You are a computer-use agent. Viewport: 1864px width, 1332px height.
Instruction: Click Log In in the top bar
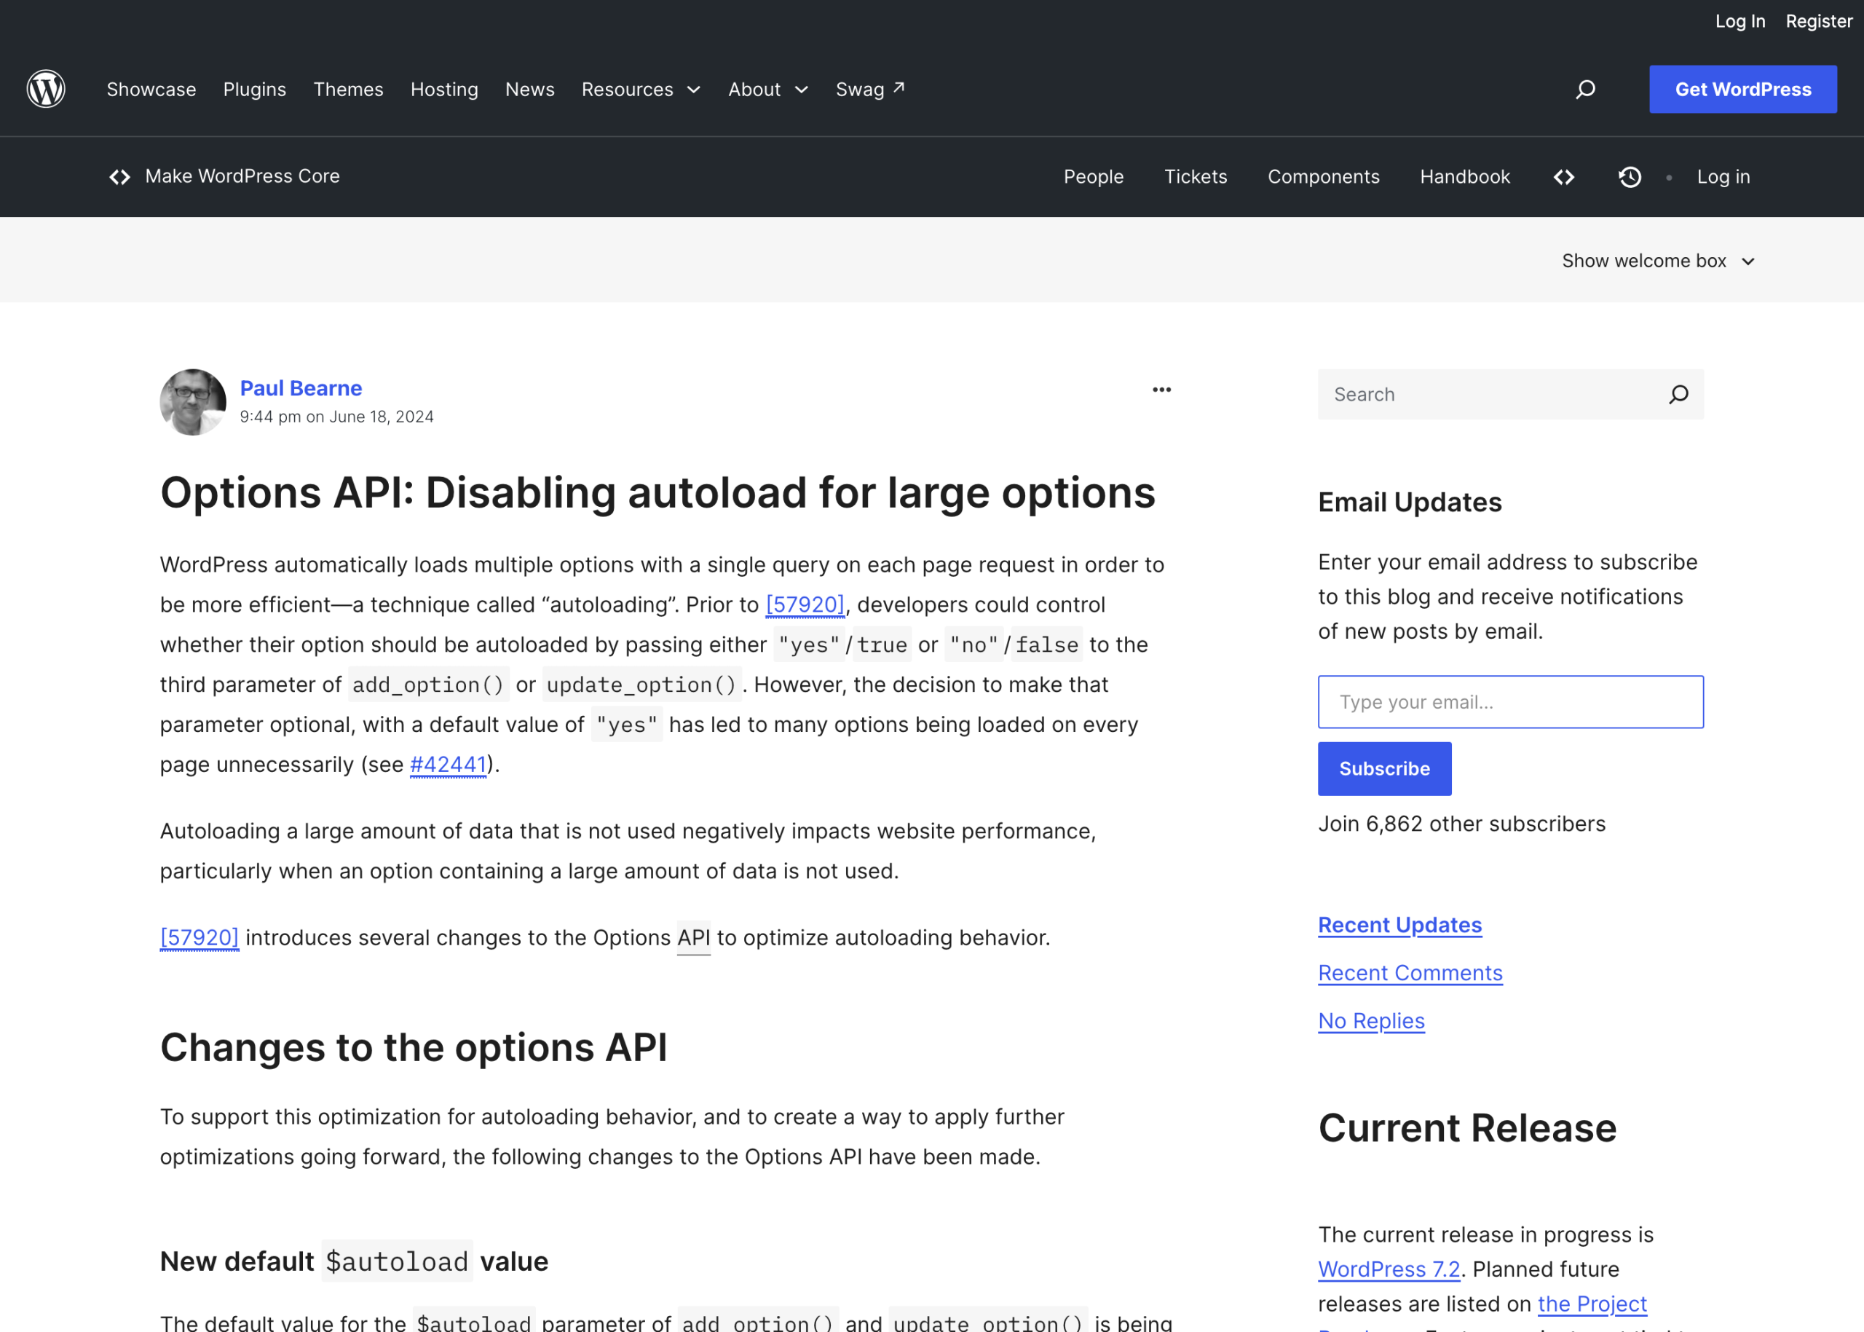pyautogui.click(x=1740, y=21)
